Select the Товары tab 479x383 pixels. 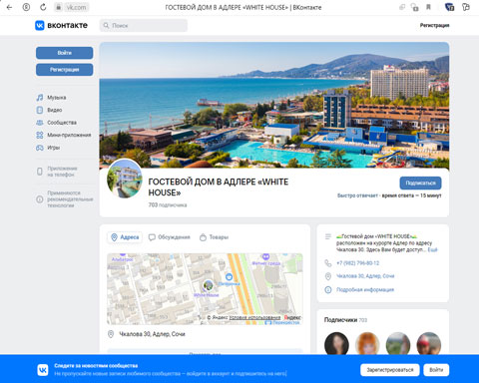click(214, 237)
